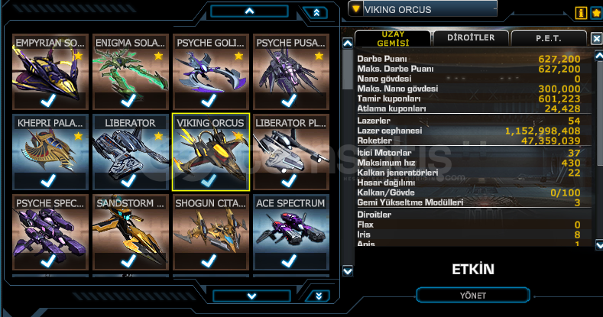Toggle the checkmark under Ace Spectrum ship
Image resolution: width=603 pixels, height=317 pixels.
pos(289,261)
